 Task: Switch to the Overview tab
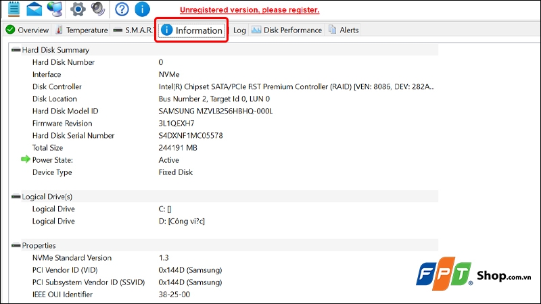point(27,30)
